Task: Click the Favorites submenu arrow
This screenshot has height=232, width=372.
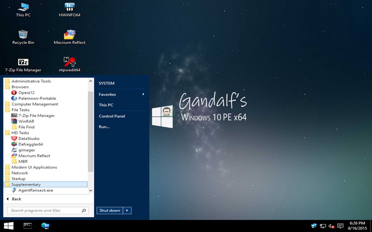Action: pos(143,94)
